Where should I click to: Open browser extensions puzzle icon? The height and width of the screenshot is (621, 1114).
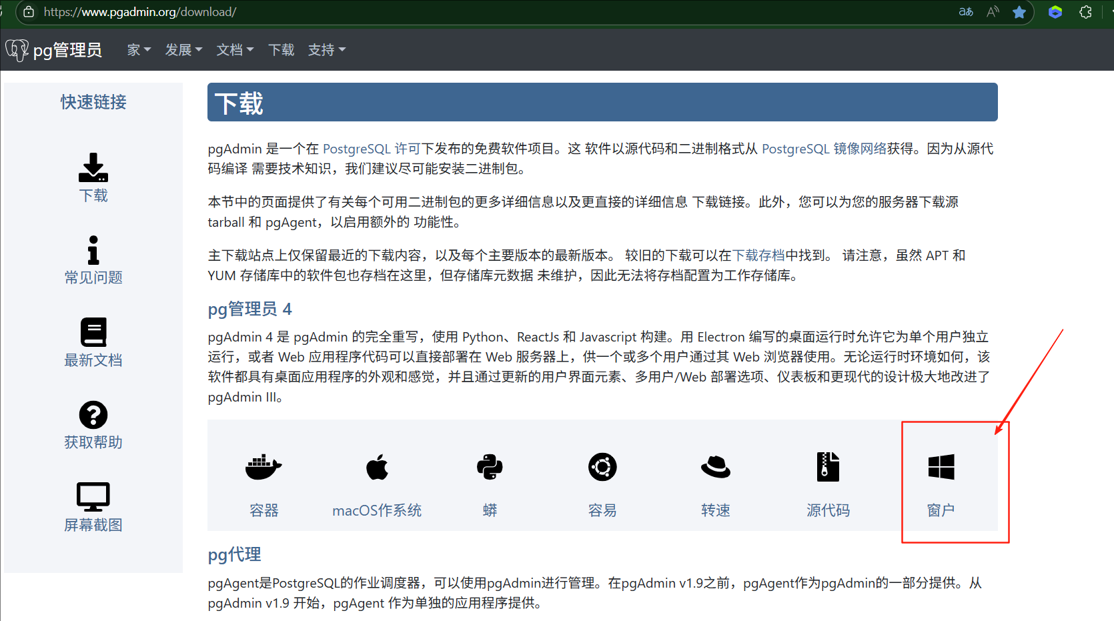tap(1085, 12)
